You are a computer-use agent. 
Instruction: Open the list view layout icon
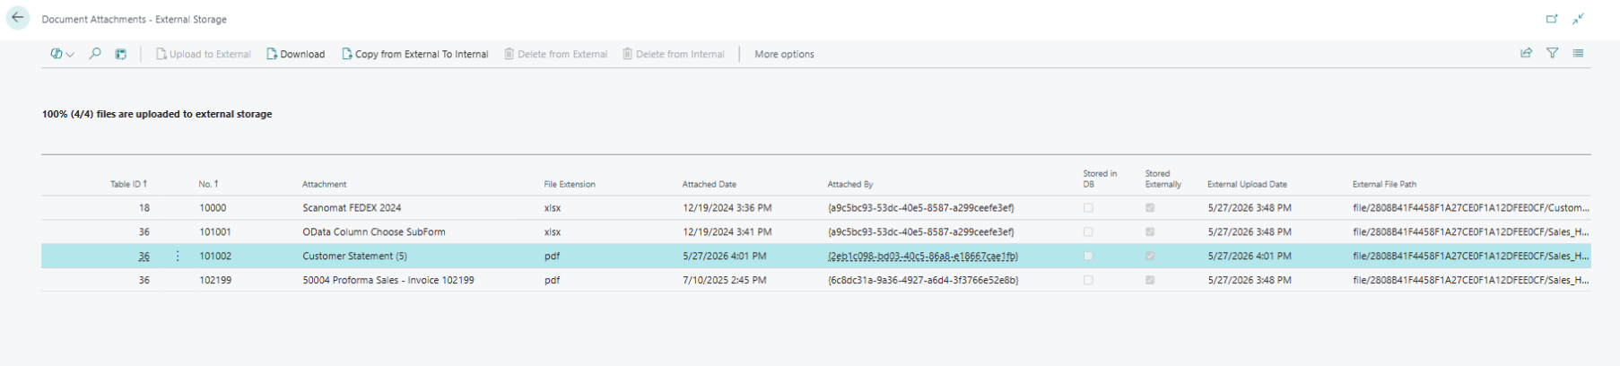point(1578,53)
